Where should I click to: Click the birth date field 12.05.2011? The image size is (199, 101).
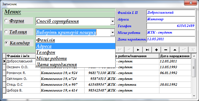click(171, 39)
